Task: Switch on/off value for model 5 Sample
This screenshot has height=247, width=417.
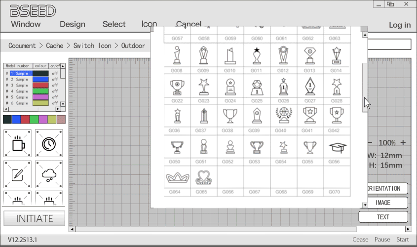Action: coord(55,97)
